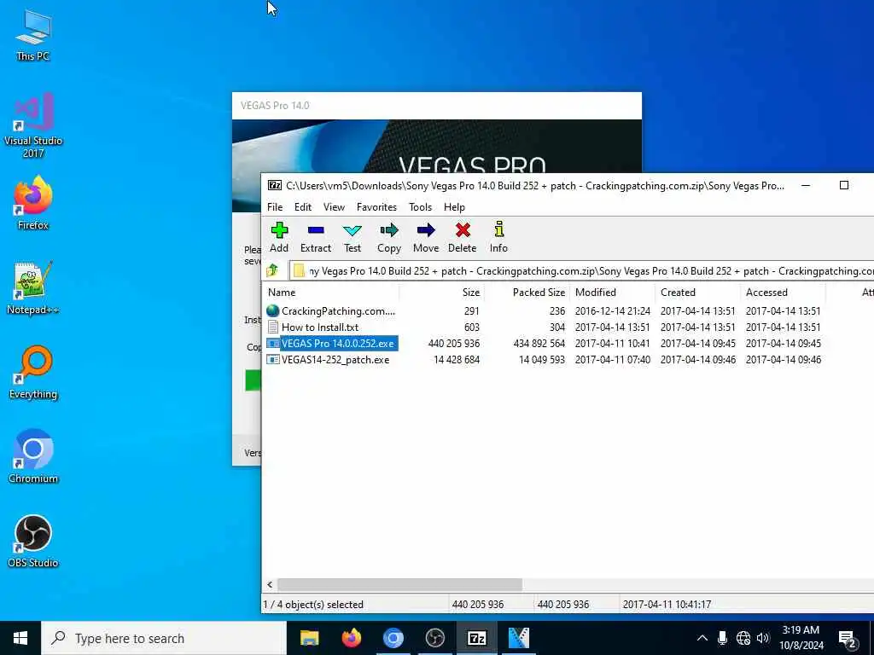Screen dimensions: 874x655
Task: Switch to 7-Zip taskbar button
Action: (476, 638)
